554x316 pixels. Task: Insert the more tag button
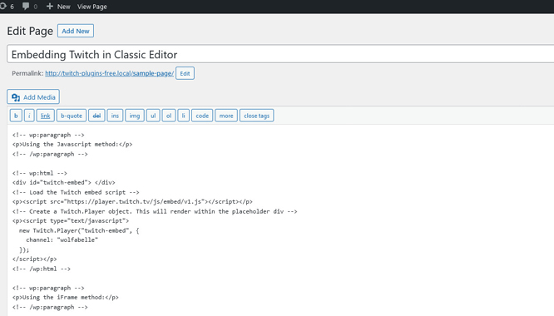[x=226, y=116]
